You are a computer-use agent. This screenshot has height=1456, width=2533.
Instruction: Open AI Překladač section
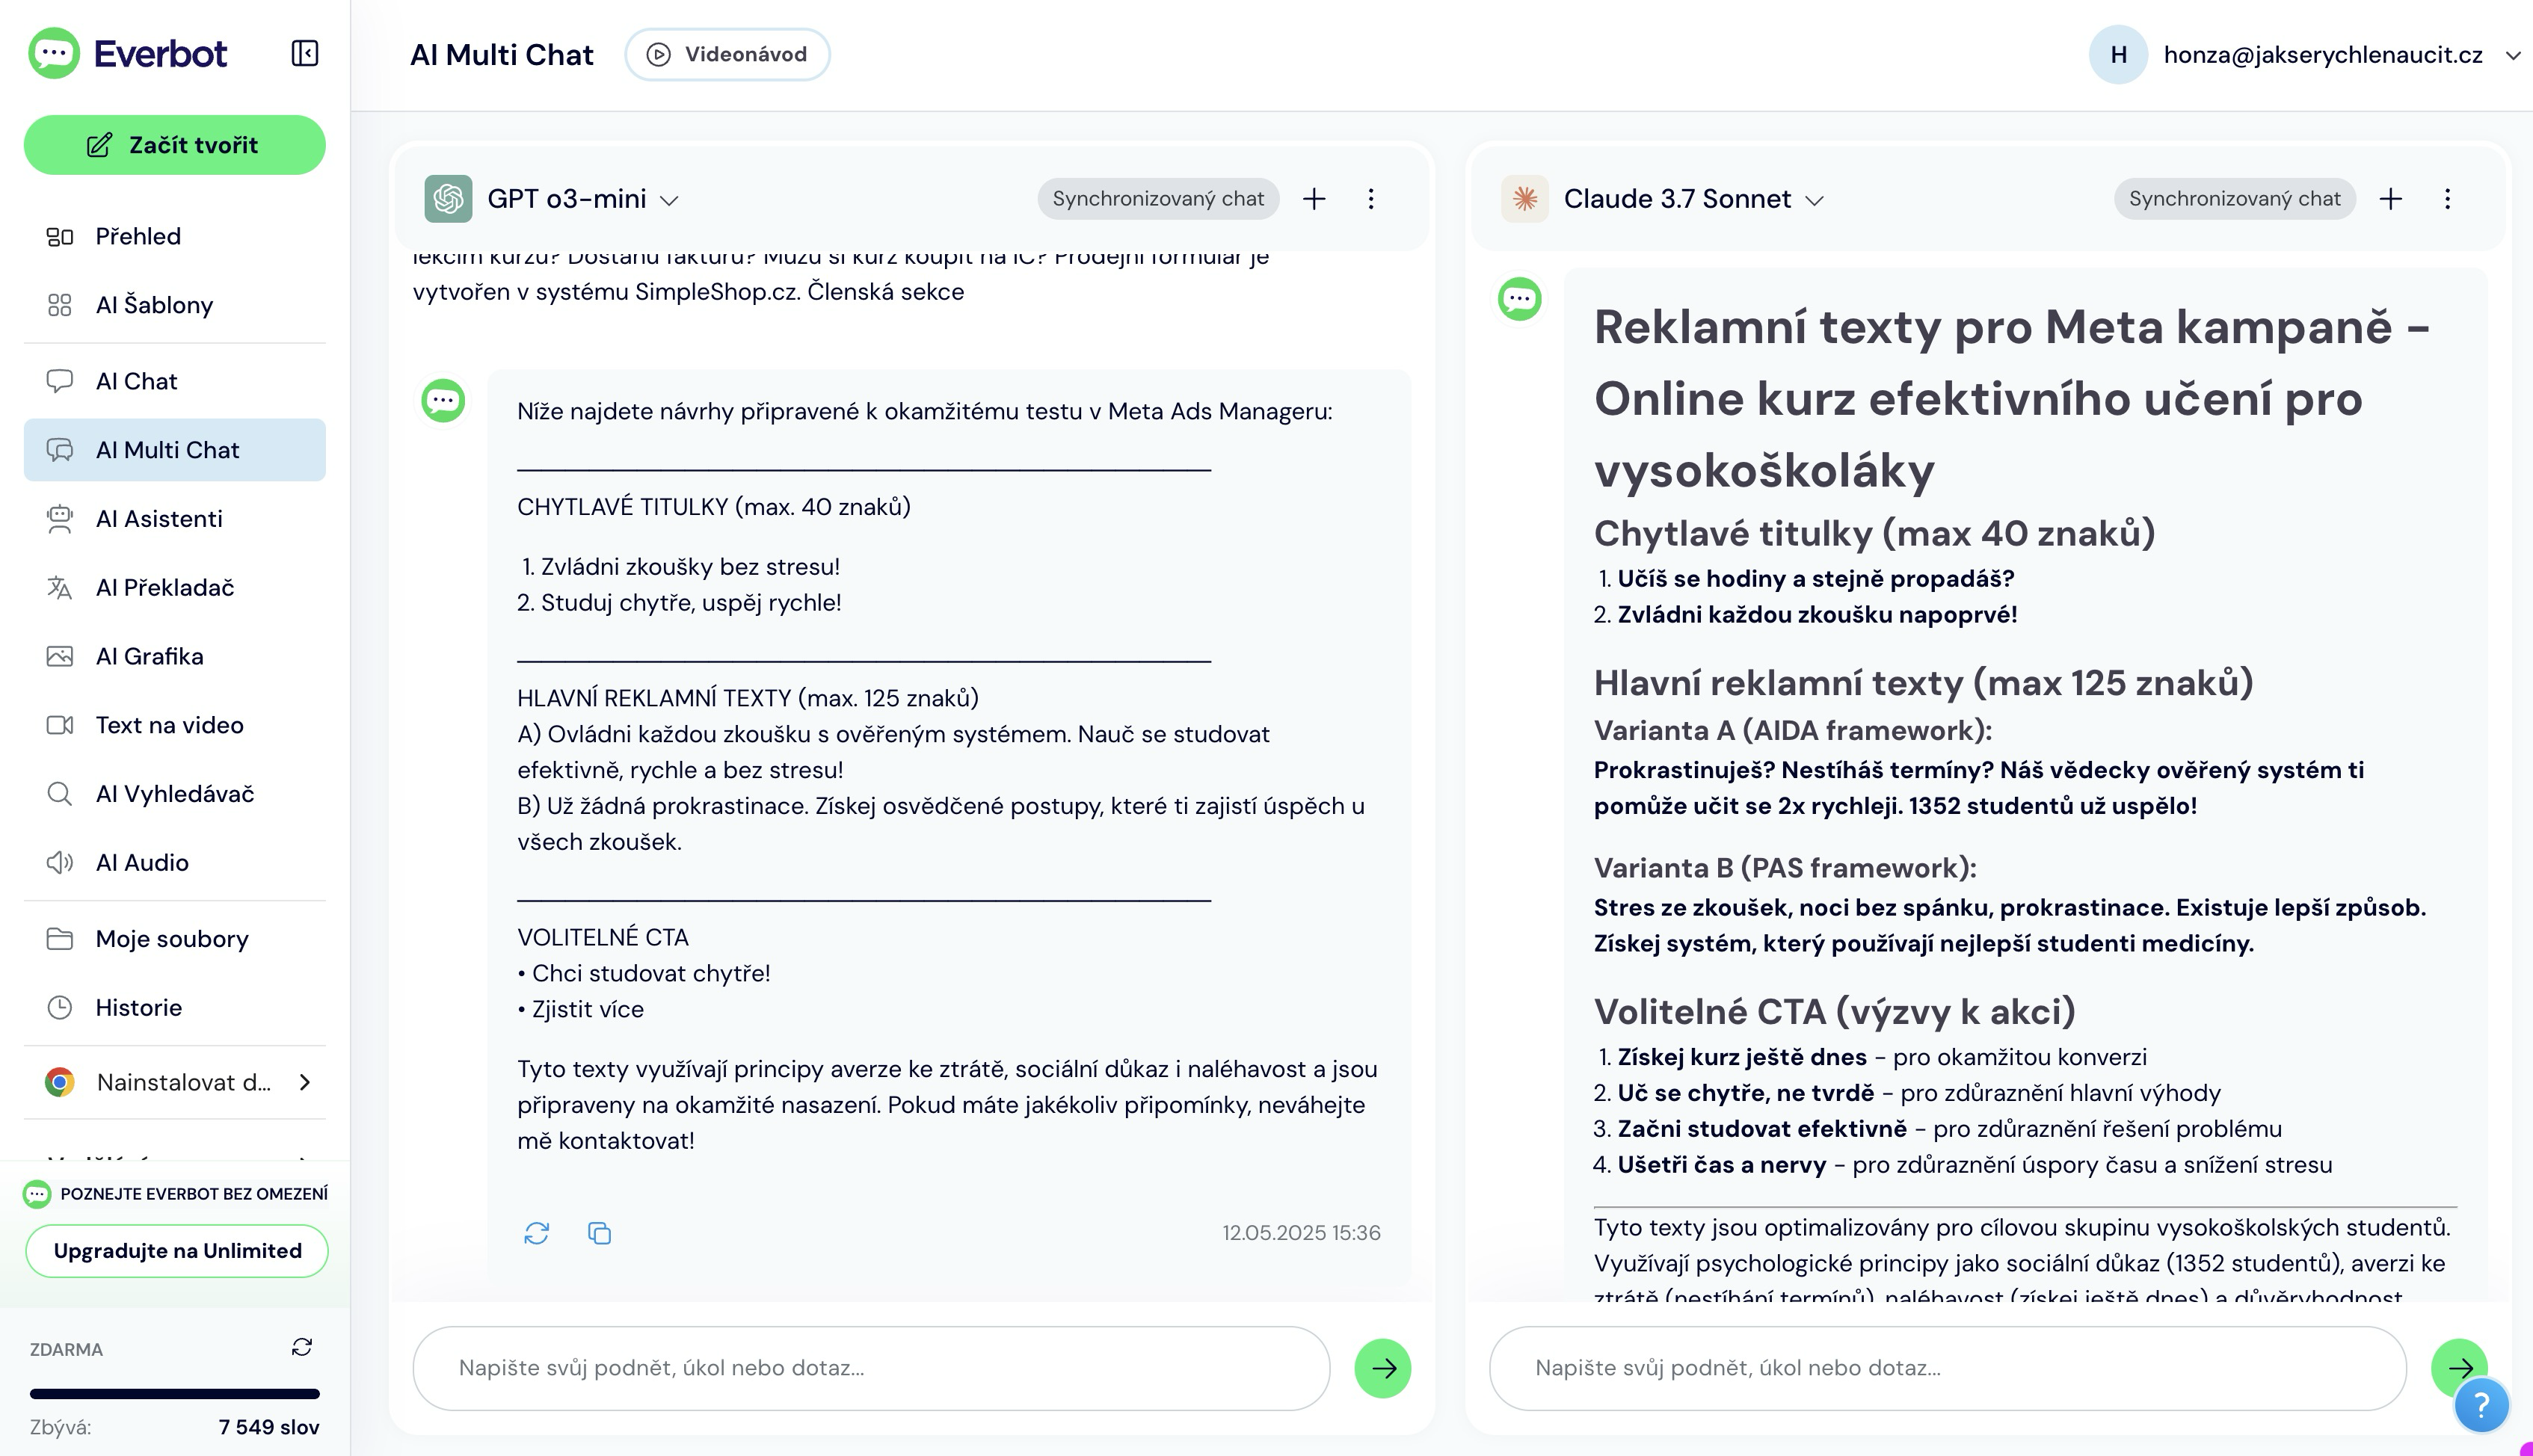[175, 587]
